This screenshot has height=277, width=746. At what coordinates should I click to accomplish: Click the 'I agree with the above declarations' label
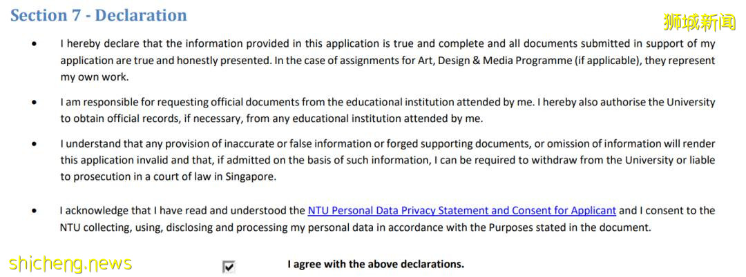click(376, 265)
